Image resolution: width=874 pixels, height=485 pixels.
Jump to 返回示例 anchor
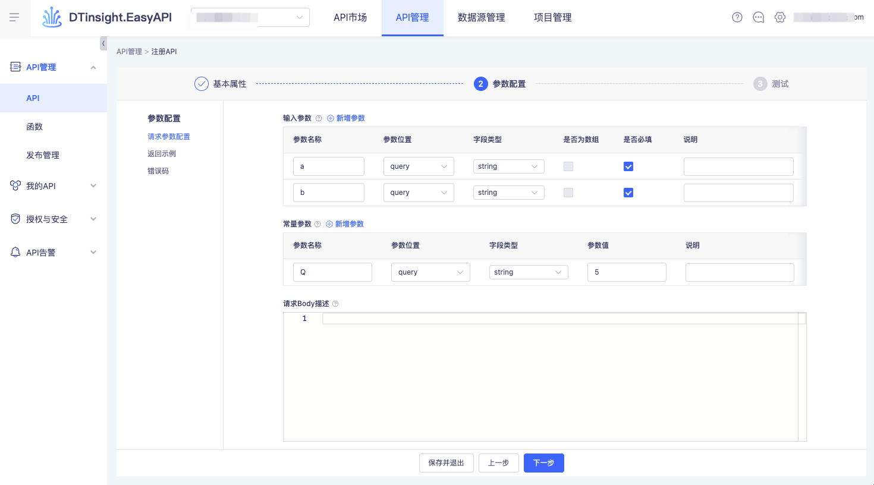[162, 154]
